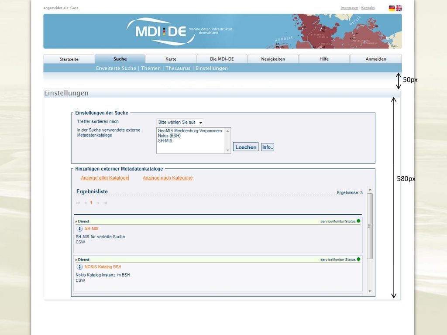Click the Löschen button
The height and width of the screenshot is (335, 447).
pyautogui.click(x=246, y=147)
